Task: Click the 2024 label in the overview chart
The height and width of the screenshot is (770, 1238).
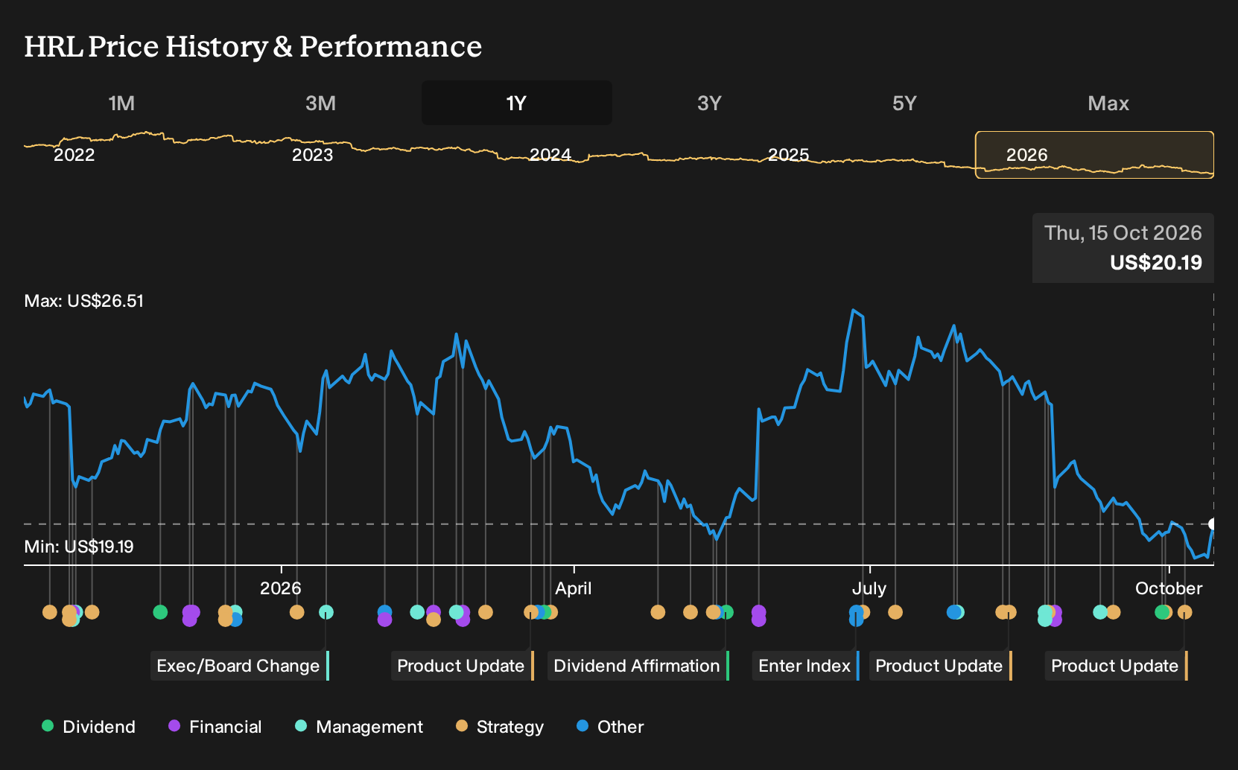Action: pos(550,155)
